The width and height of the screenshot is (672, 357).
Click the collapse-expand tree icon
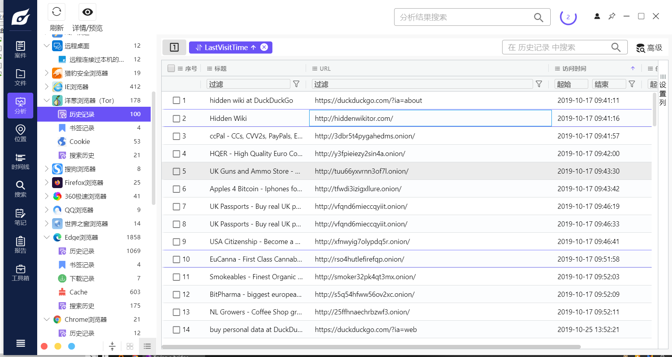pos(112,346)
